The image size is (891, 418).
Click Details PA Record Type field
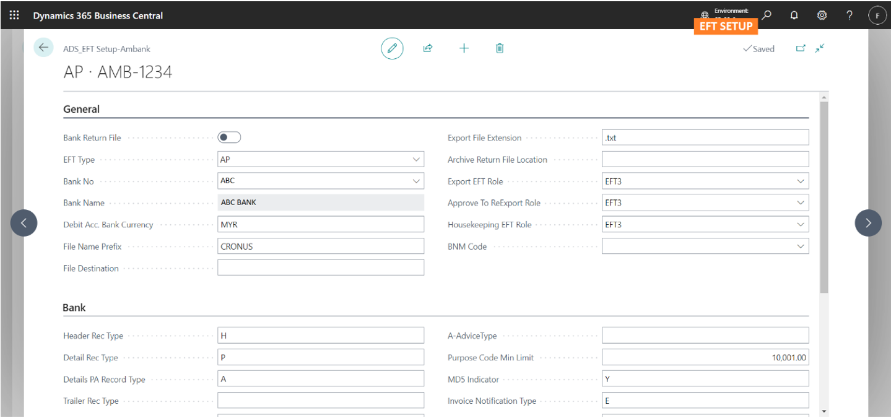point(321,379)
